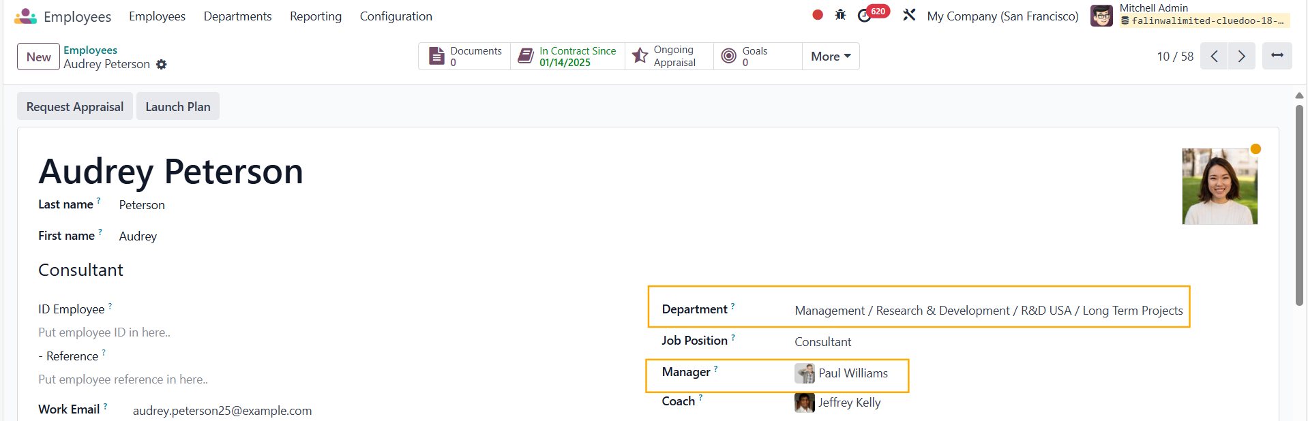Click the Employees app logo icon

(25, 16)
